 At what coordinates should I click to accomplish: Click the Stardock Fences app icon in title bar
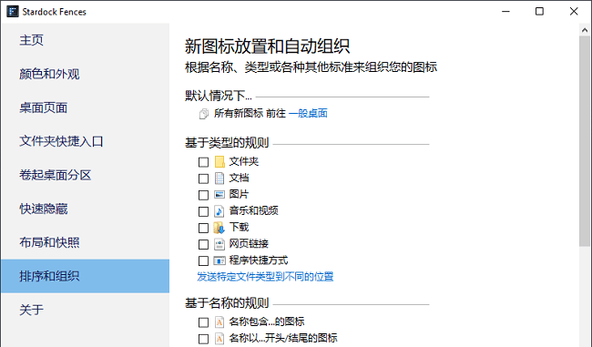[13, 11]
